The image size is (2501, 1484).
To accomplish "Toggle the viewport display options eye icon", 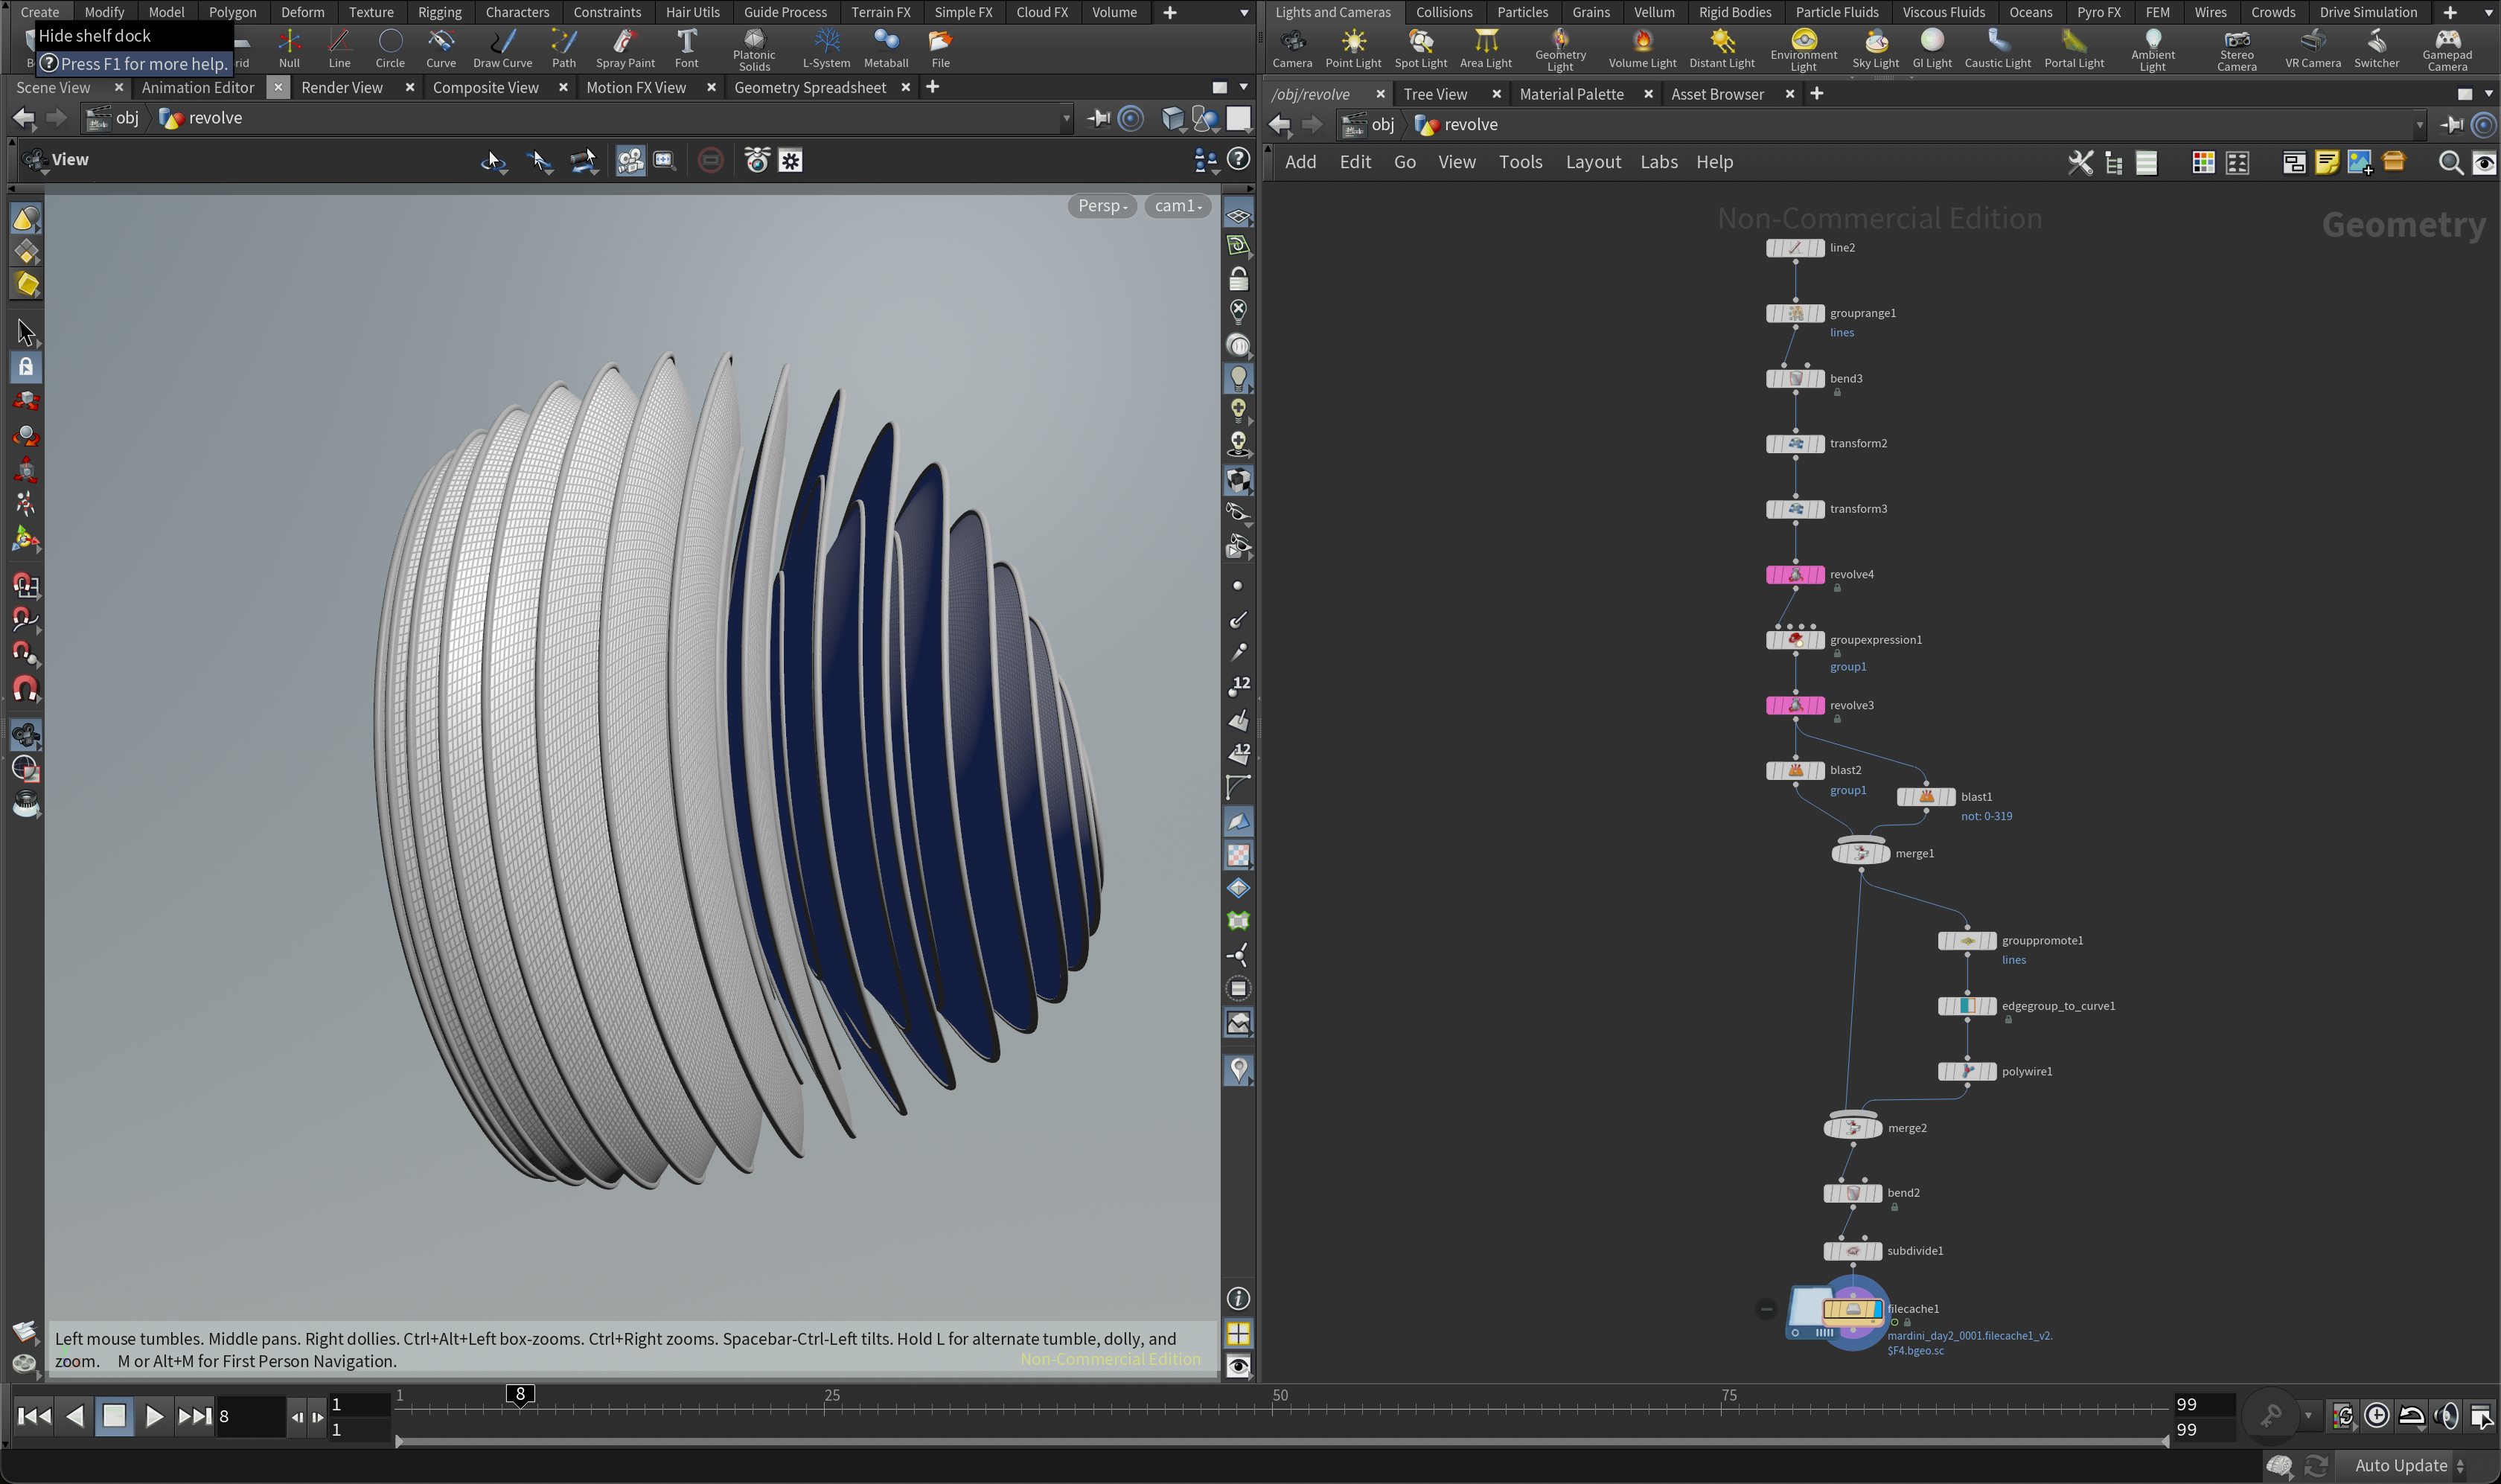I will tap(1238, 1366).
